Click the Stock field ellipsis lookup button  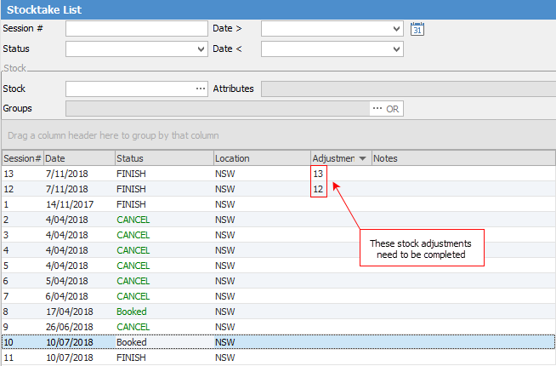tap(201, 89)
